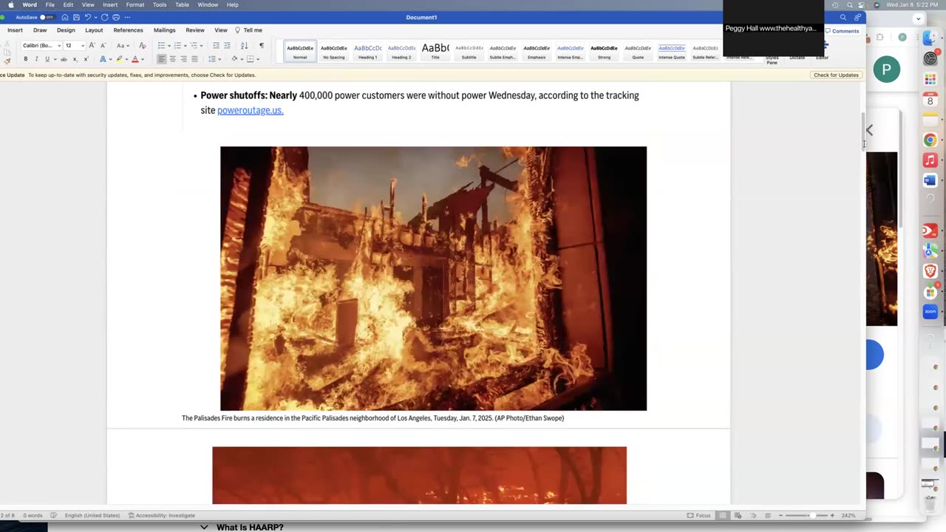Image resolution: width=946 pixels, height=532 pixels.
Task: Open the References tab
Action: coord(128,30)
